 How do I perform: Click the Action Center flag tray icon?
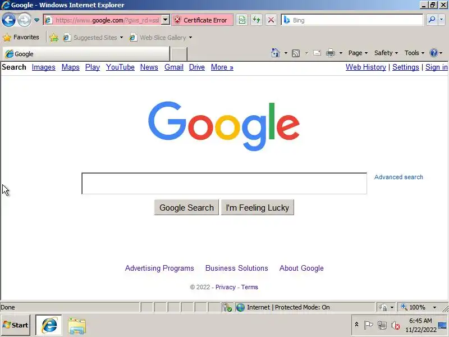coord(368,325)
